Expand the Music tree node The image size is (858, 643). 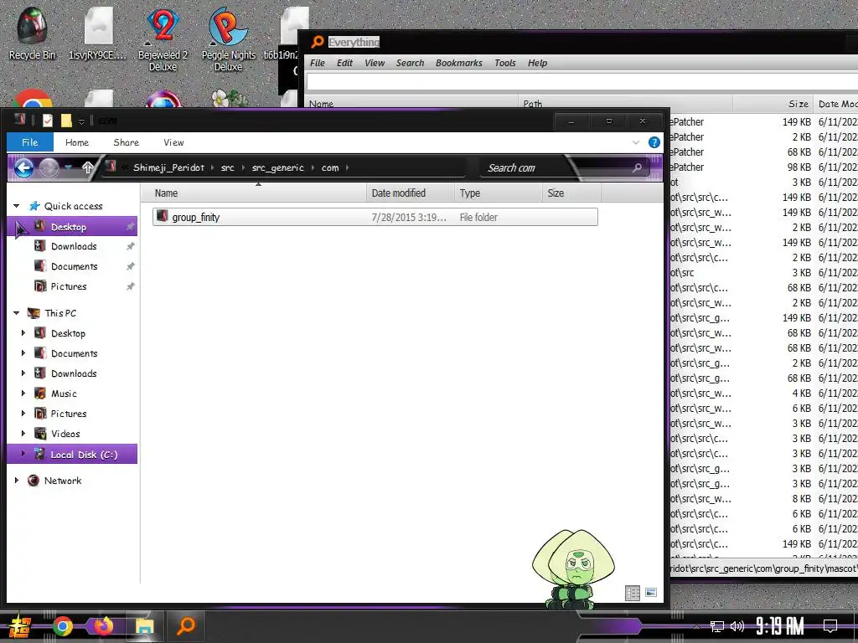[23, 394]
